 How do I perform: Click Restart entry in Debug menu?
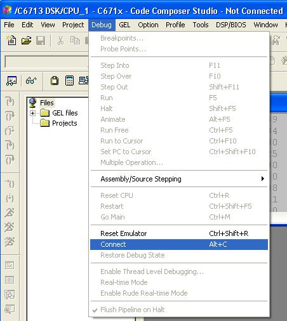click(179, 206)
